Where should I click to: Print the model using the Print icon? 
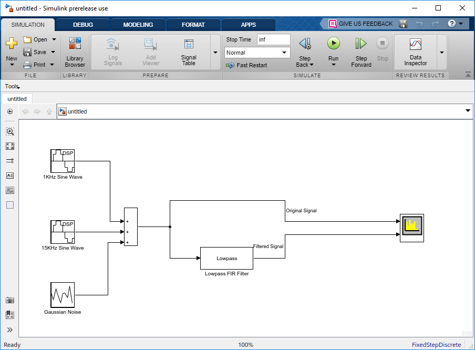coord(27,65)
